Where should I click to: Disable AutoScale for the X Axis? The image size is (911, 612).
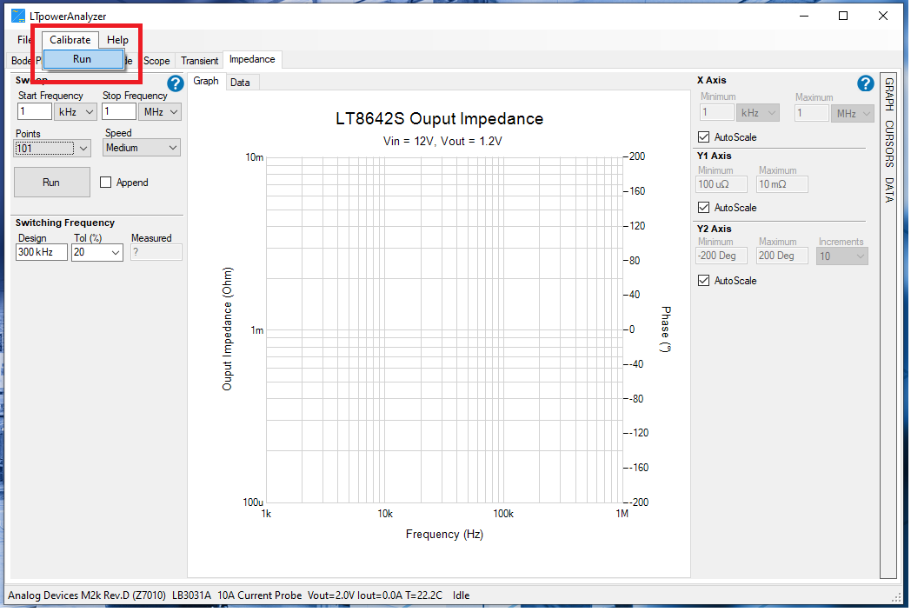703,136
